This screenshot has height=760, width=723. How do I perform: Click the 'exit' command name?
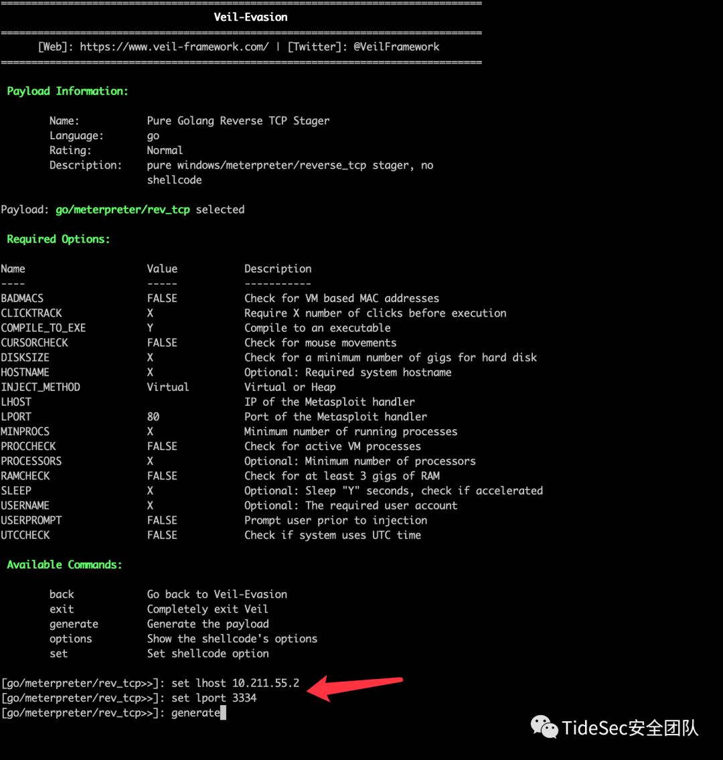(62, 609)
